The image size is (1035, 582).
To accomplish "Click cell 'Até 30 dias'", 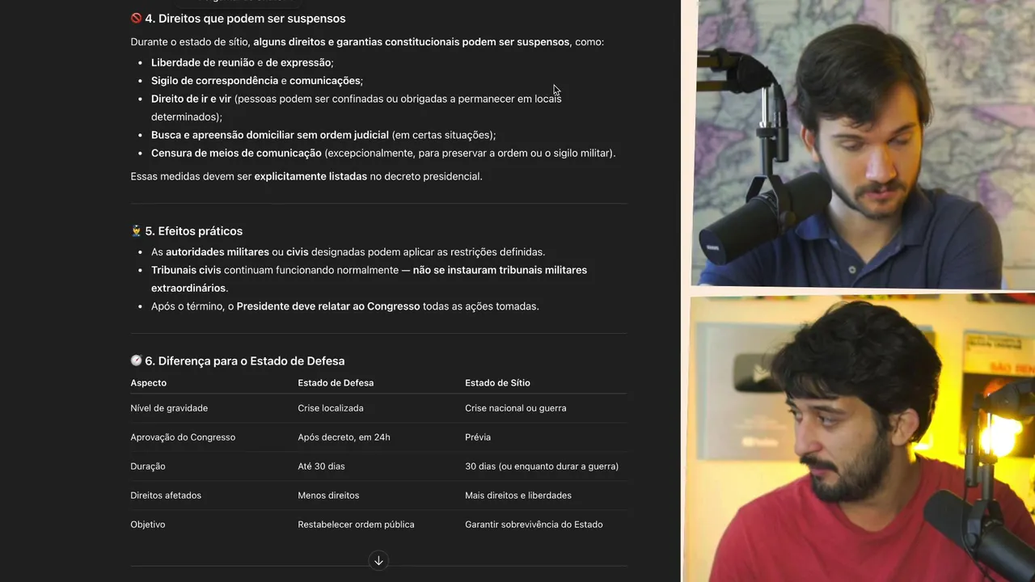I will 321,466.
